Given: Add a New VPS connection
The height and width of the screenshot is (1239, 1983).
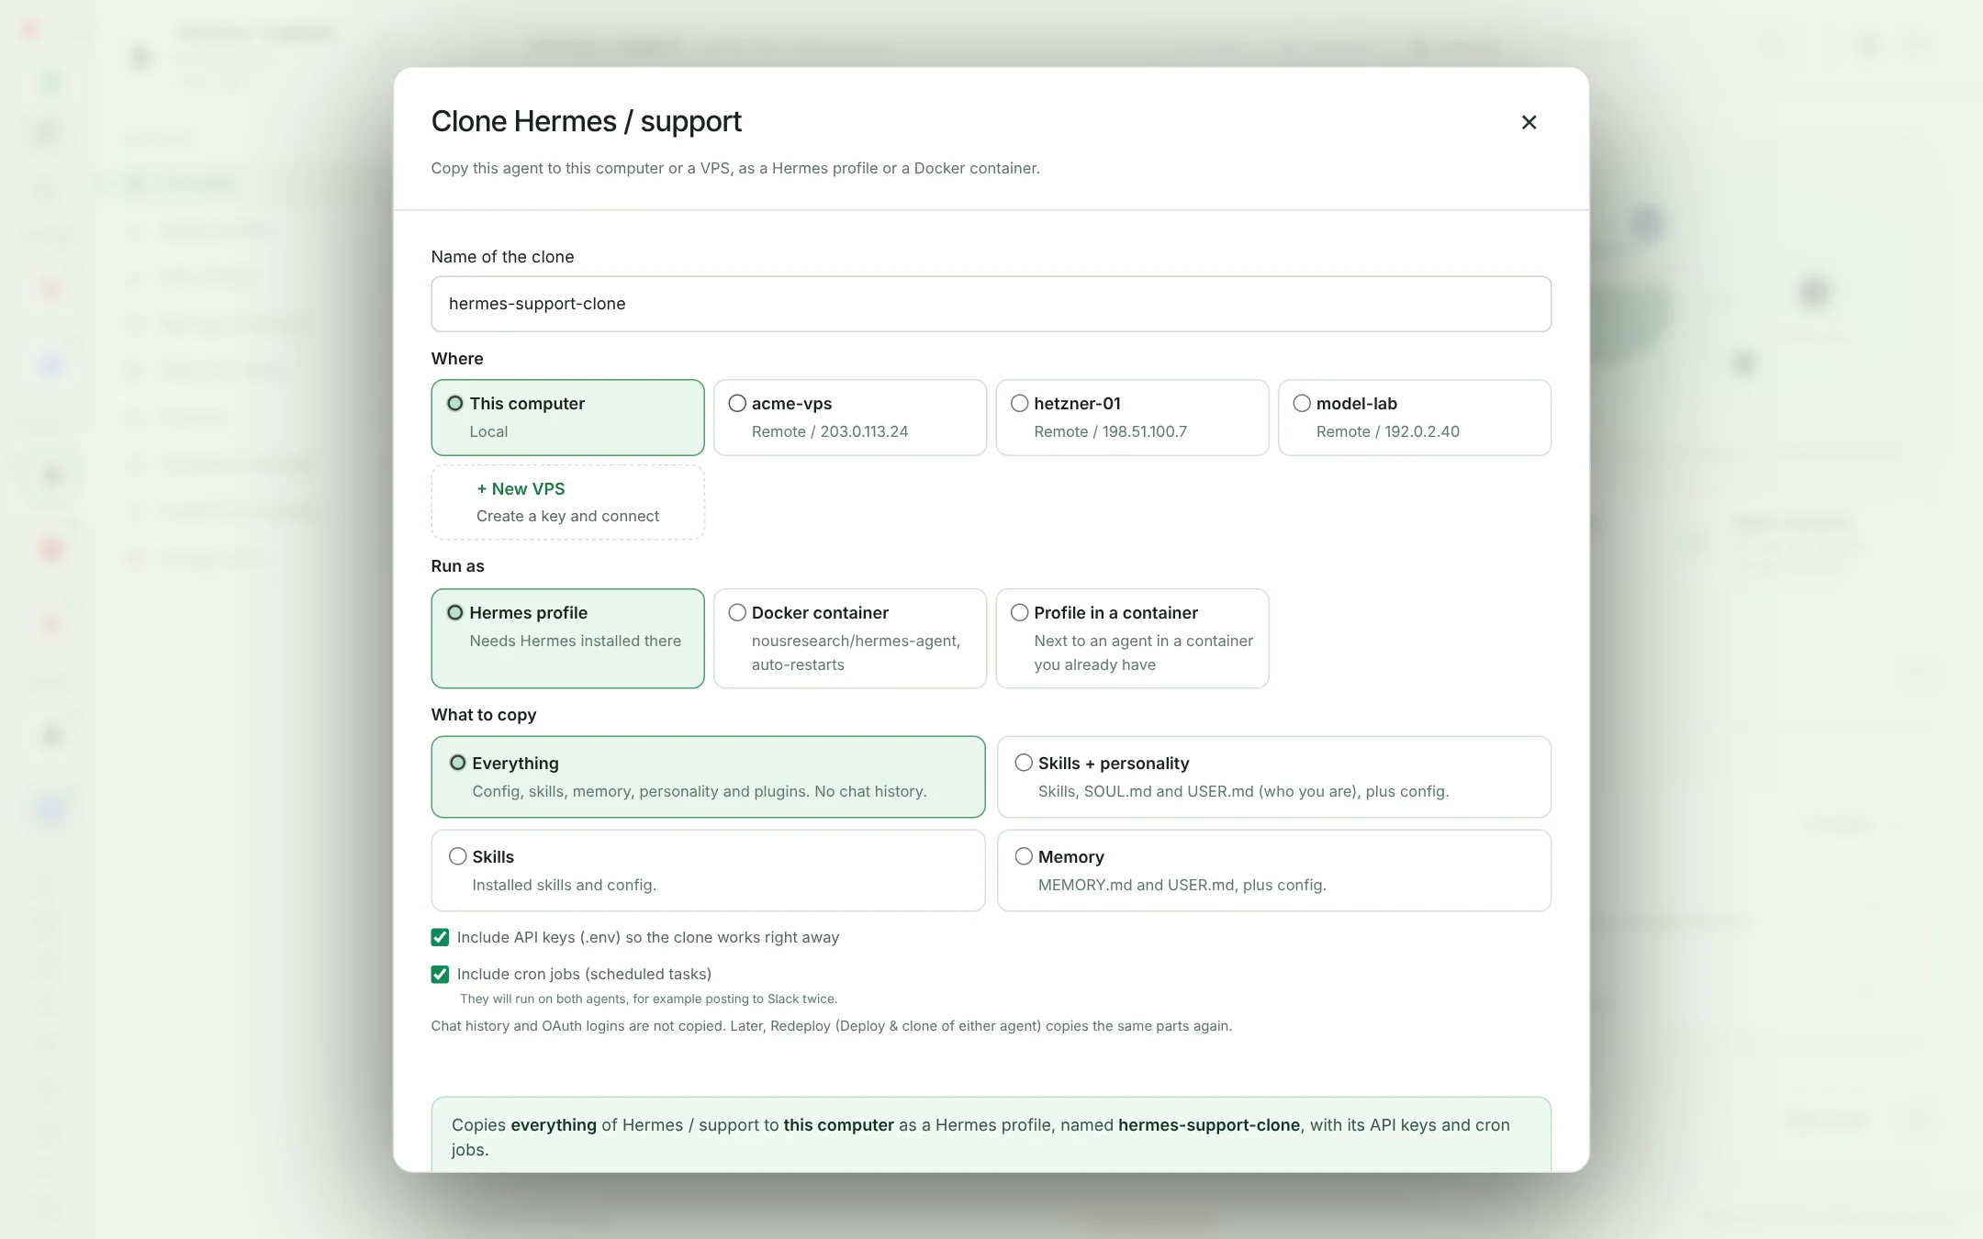Looking at the screenshot, I should pyautogui.click(x=567, y=502).
